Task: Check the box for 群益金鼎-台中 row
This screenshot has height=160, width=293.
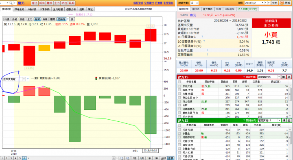Action: pyautogui.click(x=179, y=98)
